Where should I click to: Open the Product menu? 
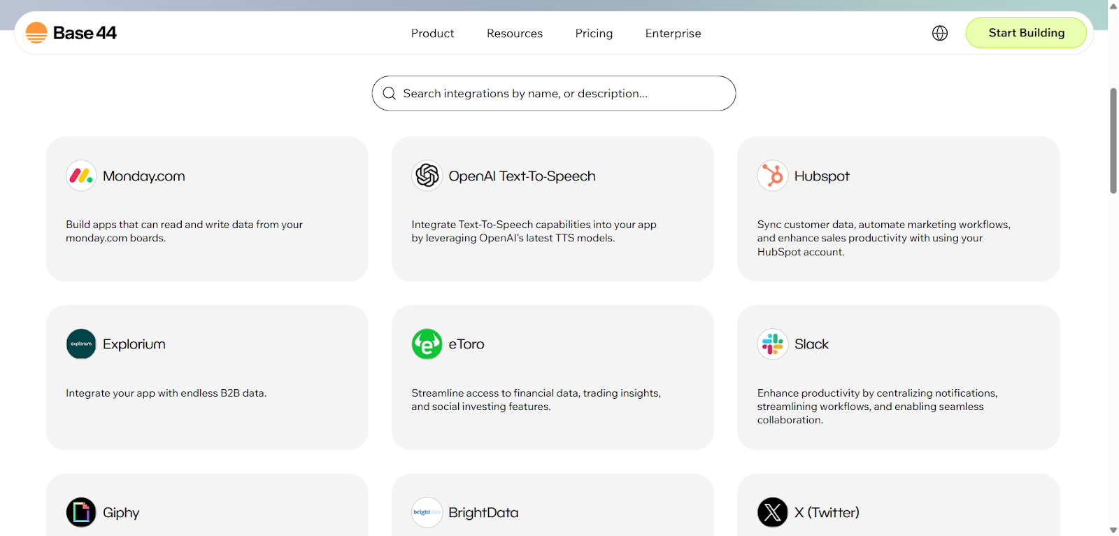click(432, 34)
